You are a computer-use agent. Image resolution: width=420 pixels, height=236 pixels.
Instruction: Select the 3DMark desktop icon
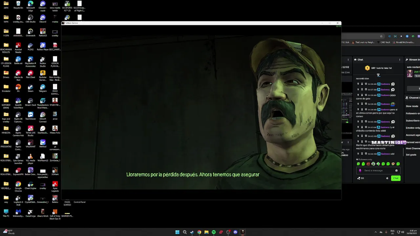click(x=55, y=171)
